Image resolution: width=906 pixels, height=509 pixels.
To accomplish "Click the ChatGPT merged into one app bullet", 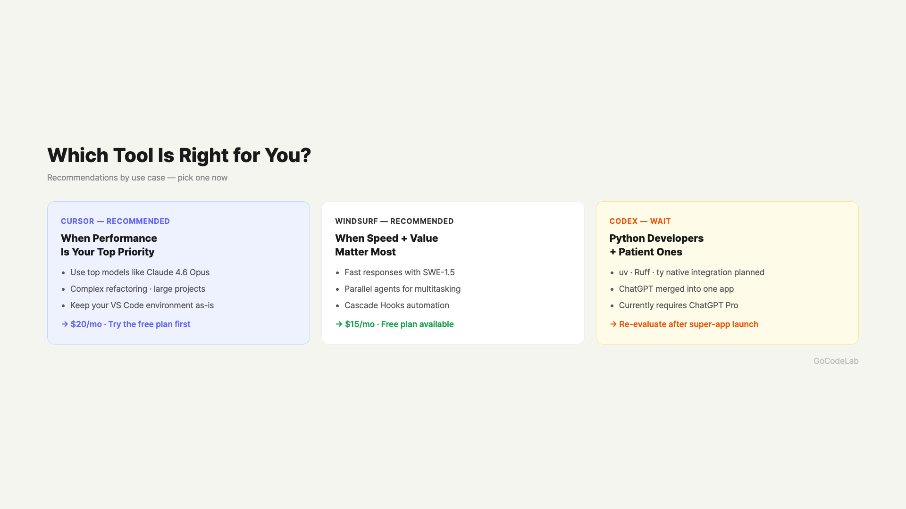I will 676,289.
